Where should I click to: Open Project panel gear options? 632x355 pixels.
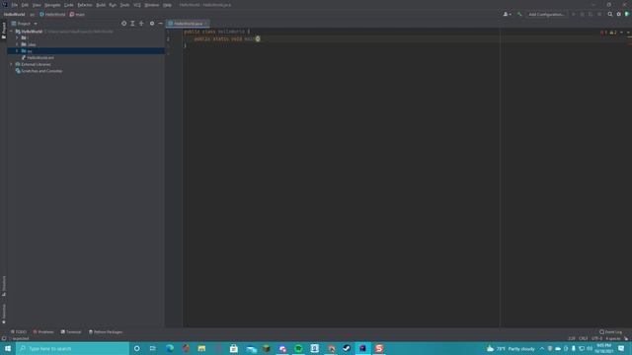(152, 24)
